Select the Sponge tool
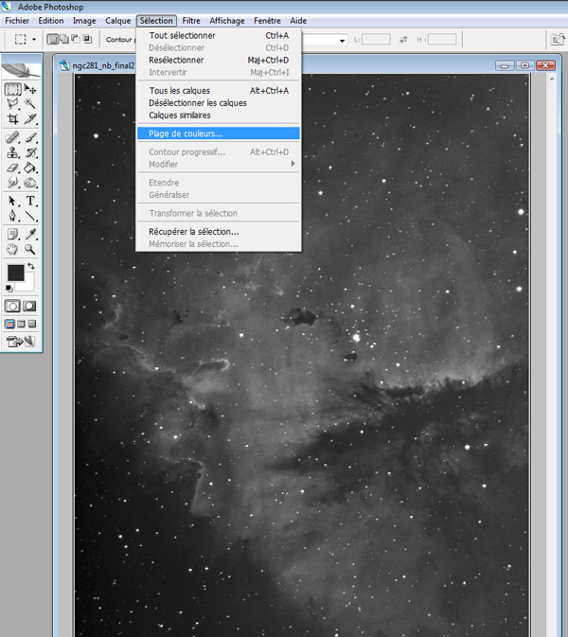The width and height of the screenshot is (568, 637). tap(30, 183)
